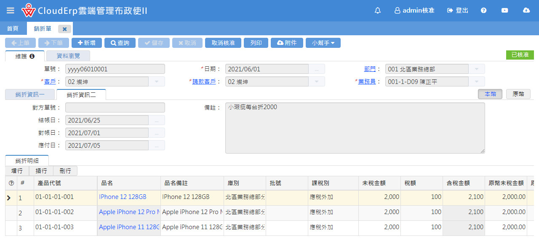Open the 結帳日 date picker button

[x=157, y=120]
